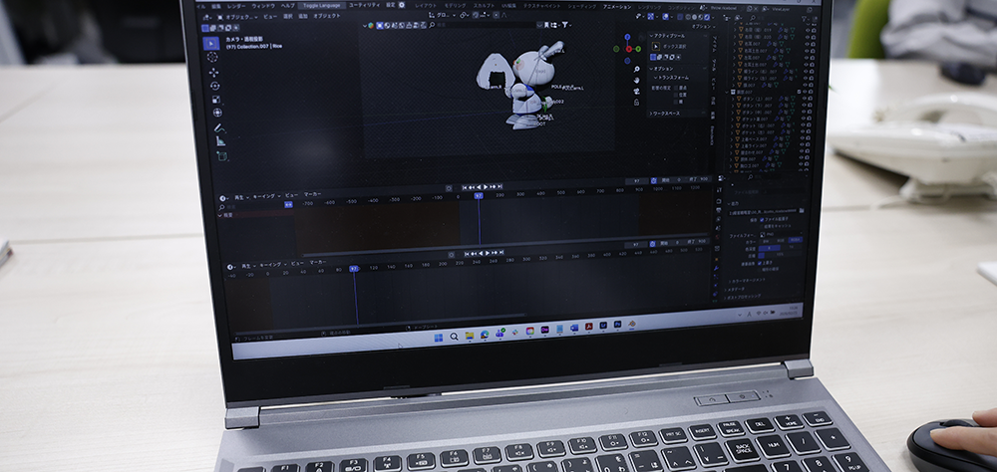997x472 pixels.
Task: Select the Box Select tool in the 3D viewport toolbar
Action: 211,43
